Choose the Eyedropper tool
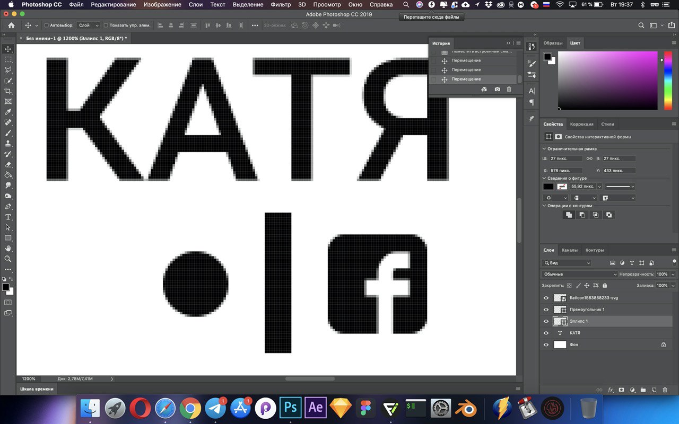The width and height of the screenshot is (679, 424). pyautogui.click(x=8, y=112)
